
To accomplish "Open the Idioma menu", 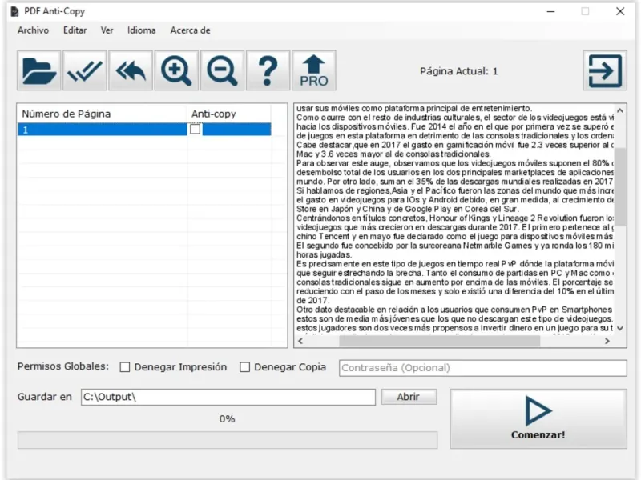I will (x=142, y=30).
